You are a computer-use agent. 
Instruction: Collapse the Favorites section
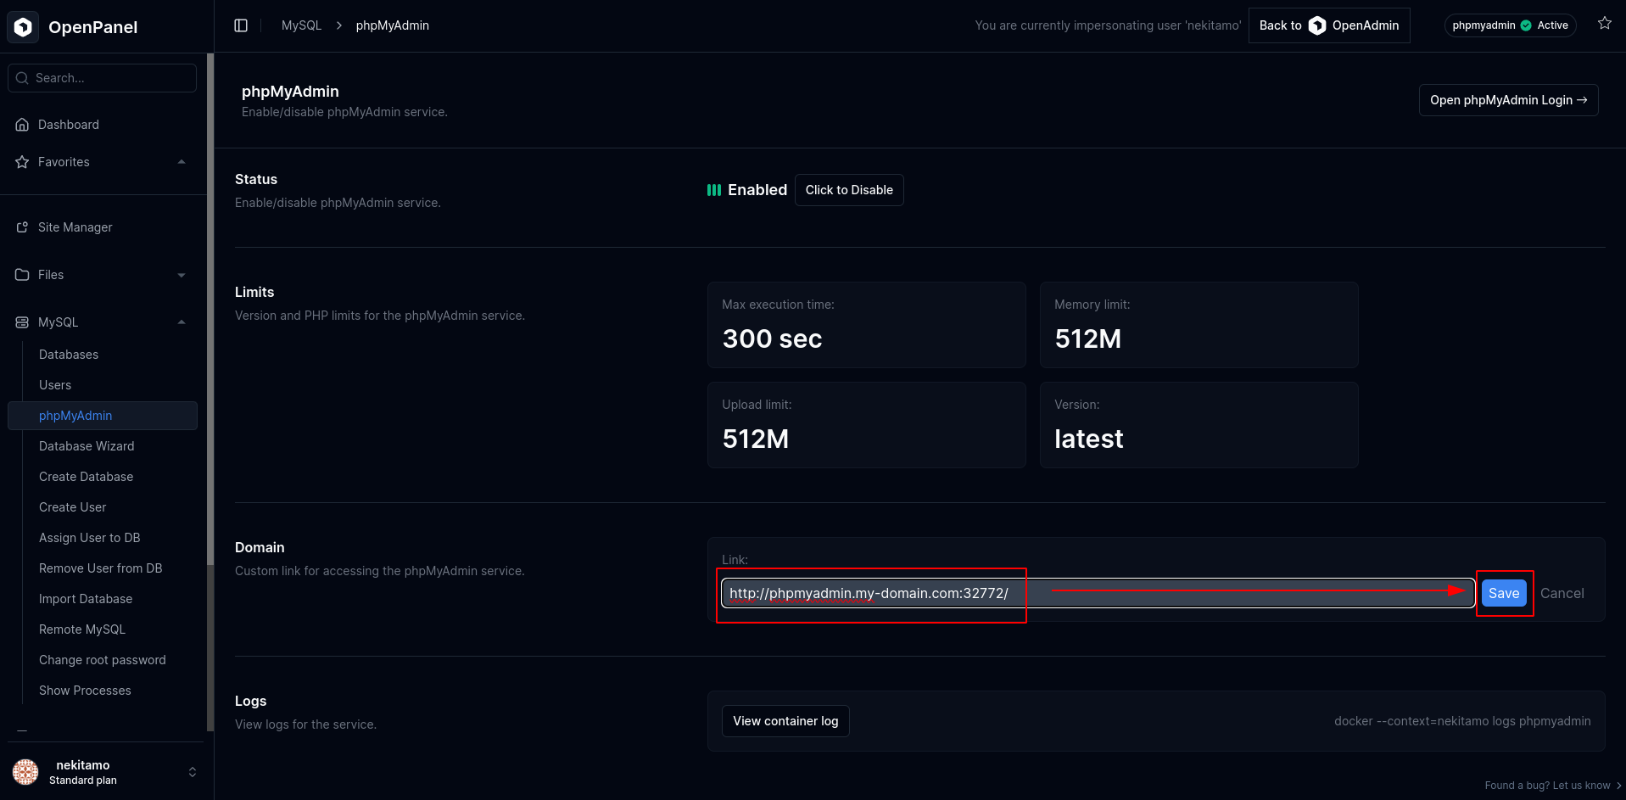pos(182,162)
